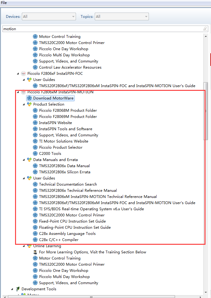This screenshot has width=211, height=298.
Task: Open Download MotorWare link
Action: click(54, 98)
